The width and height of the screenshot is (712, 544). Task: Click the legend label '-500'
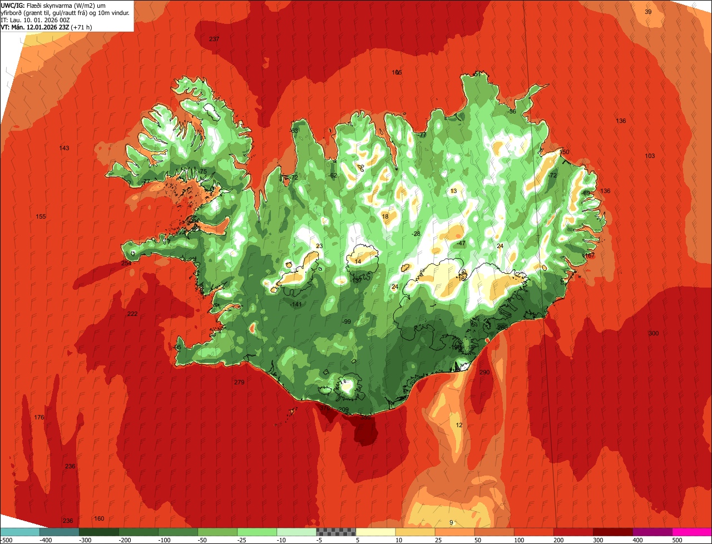7,540
